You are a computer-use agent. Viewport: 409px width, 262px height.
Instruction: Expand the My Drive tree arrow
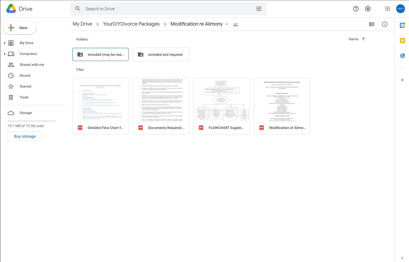[x=5, y=43]
